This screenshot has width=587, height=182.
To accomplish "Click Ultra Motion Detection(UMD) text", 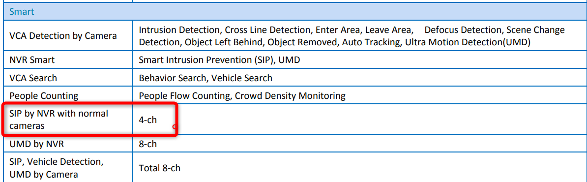I will point(468,42).
